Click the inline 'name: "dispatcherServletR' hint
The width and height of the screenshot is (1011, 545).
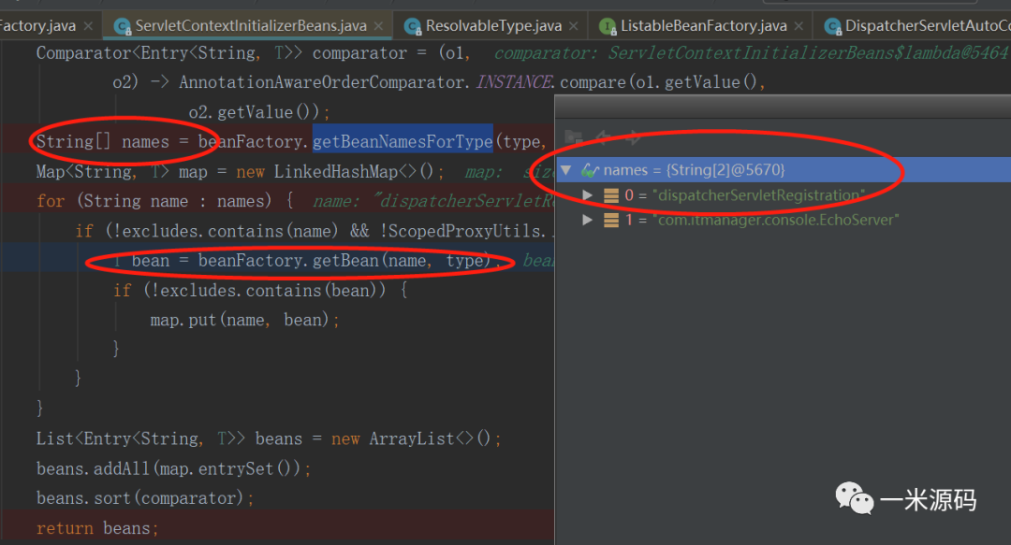(434, 202)
